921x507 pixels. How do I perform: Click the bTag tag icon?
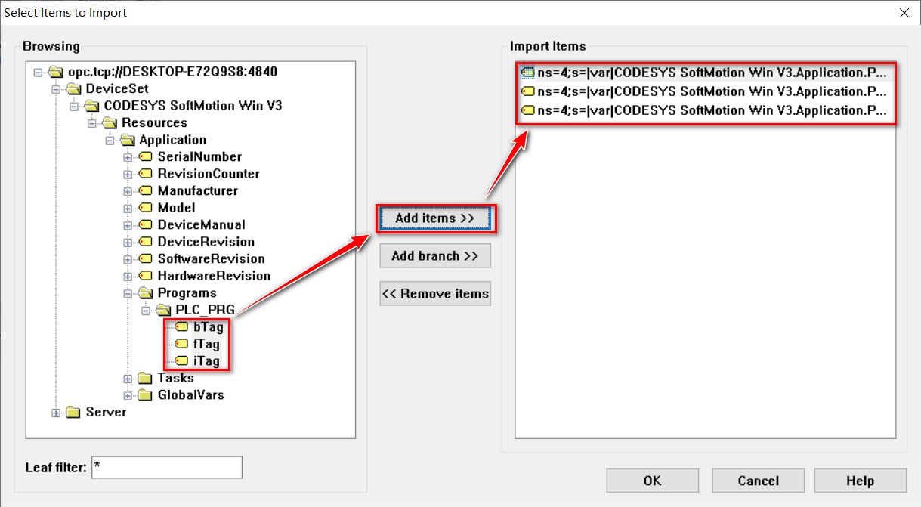coord(181,327)
